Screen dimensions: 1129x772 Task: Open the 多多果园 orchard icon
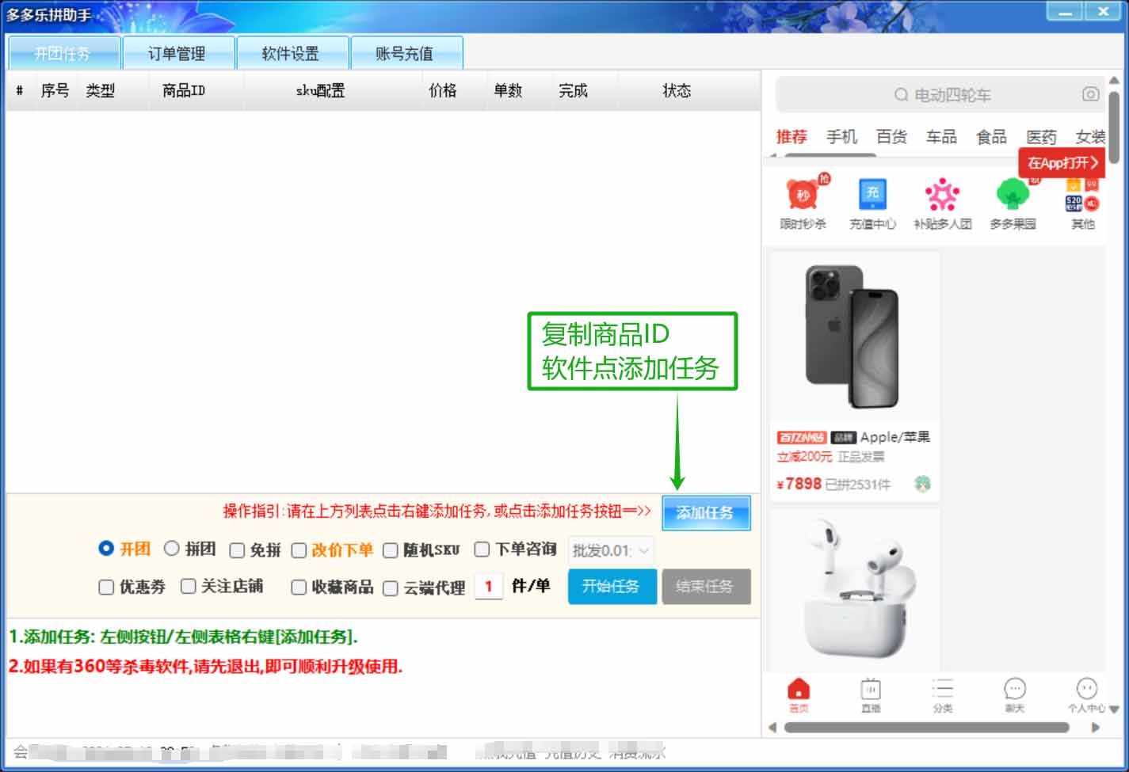pyautogui.click(x=1012, y=195)
